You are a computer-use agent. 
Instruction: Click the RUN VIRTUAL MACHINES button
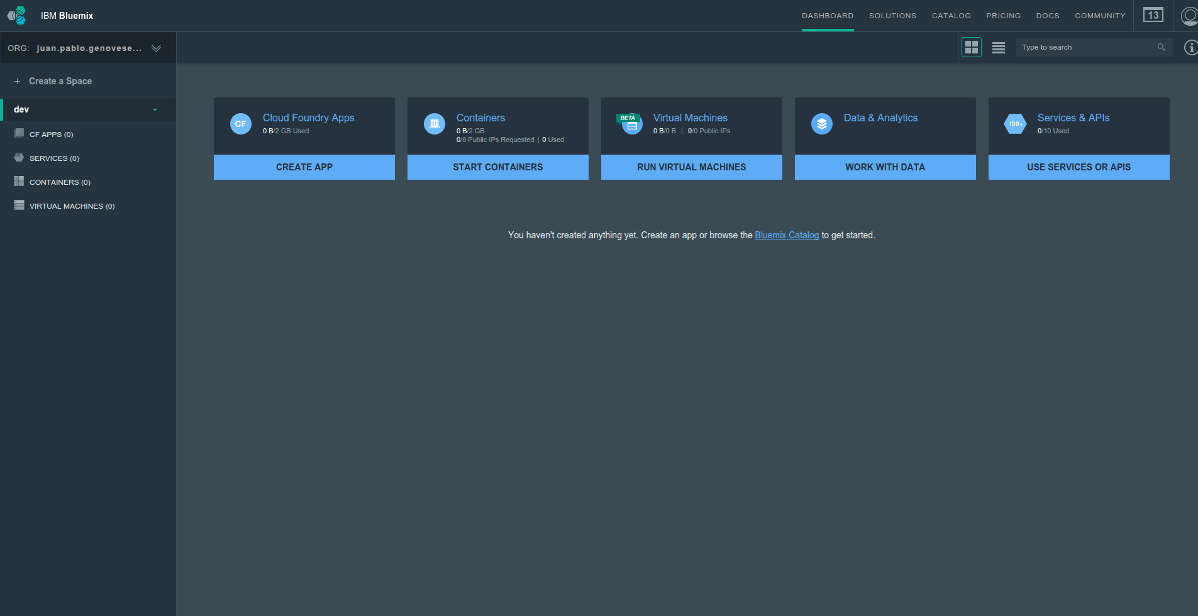pyautogui.click(x=692, y=167)
